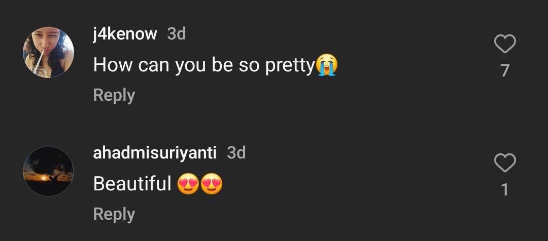Click the word 'pretty' in j4kenow's comment
Screen dimensions: 548x241
(x=290, y=66)
